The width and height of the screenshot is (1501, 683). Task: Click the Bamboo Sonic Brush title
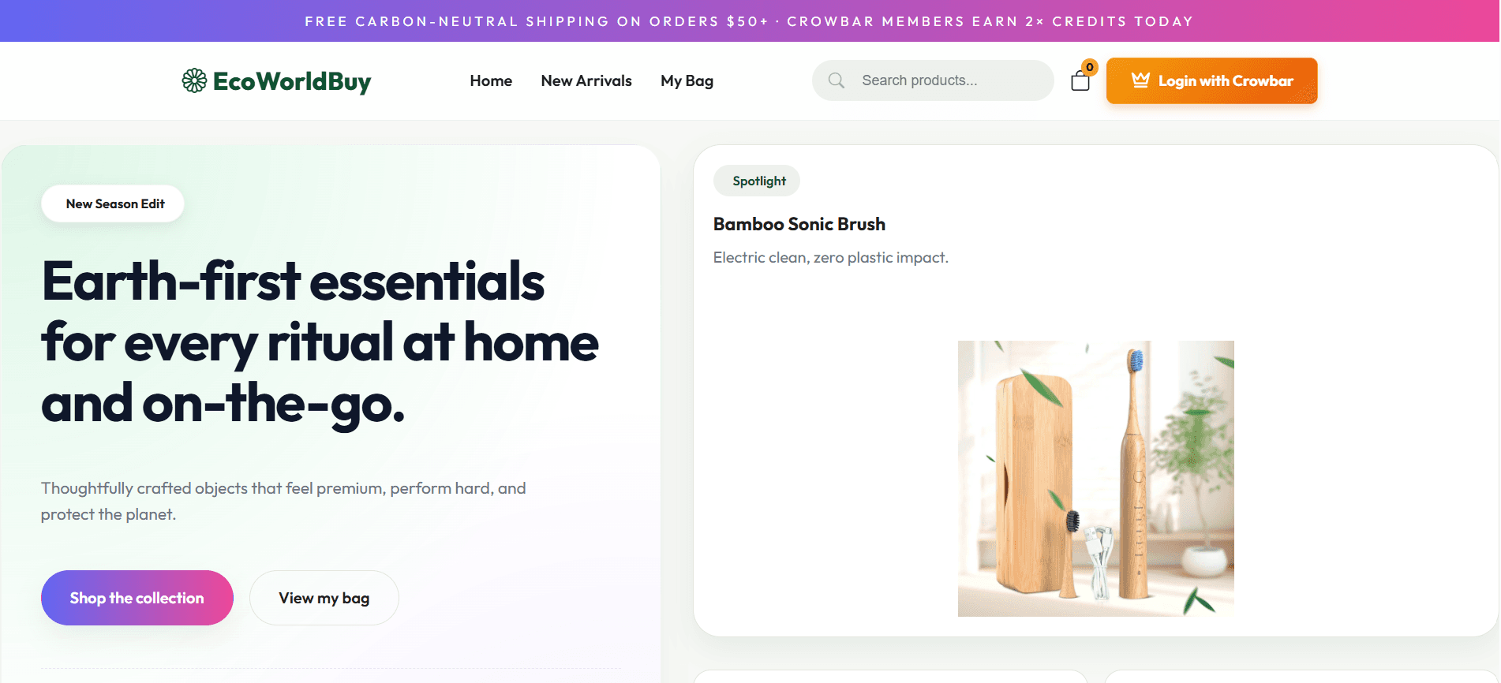799,224
